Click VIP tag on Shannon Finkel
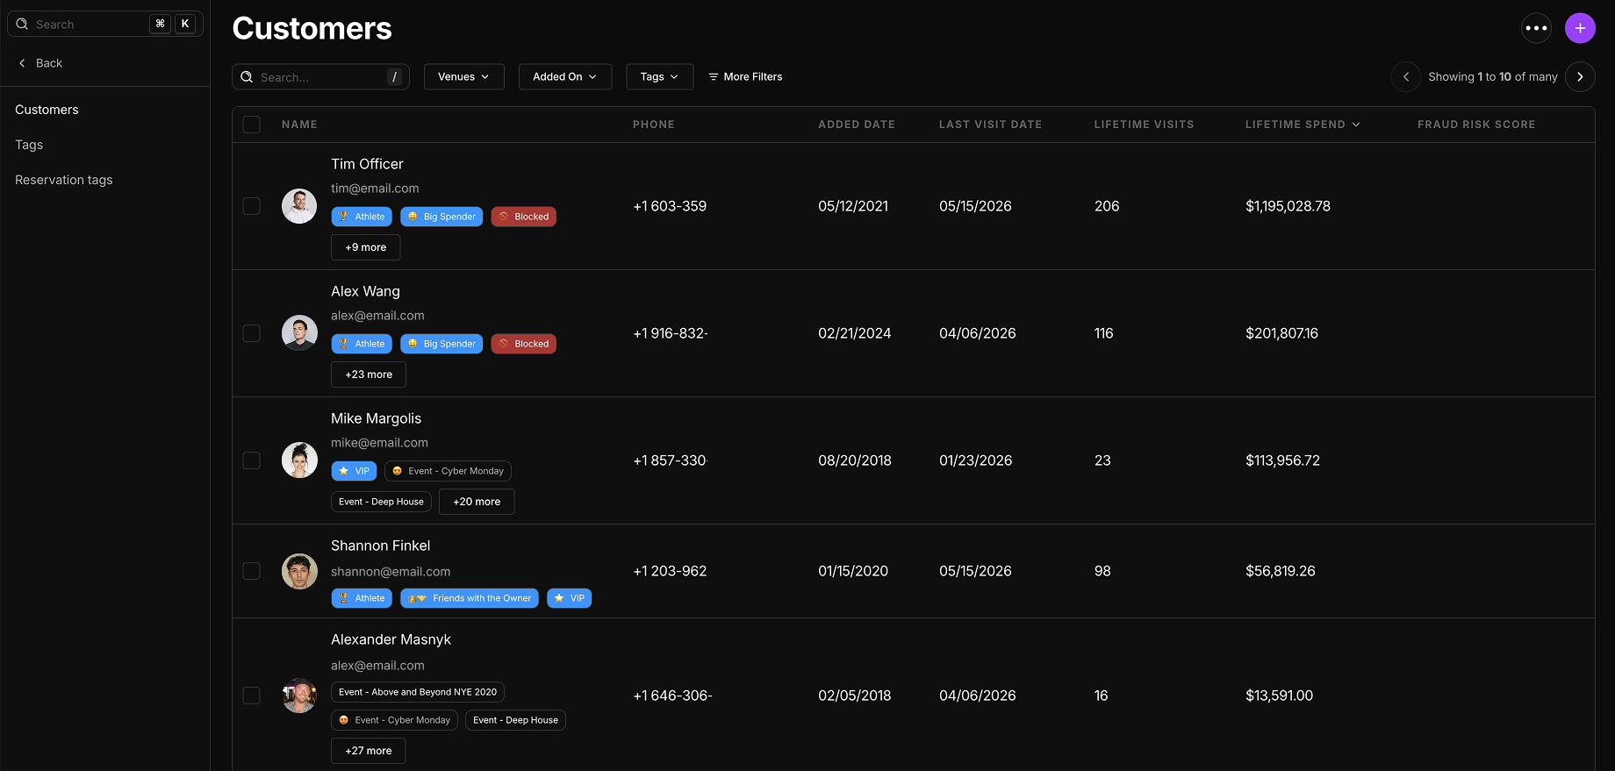This screenshot has height=771, width=1615. [570, 598]
